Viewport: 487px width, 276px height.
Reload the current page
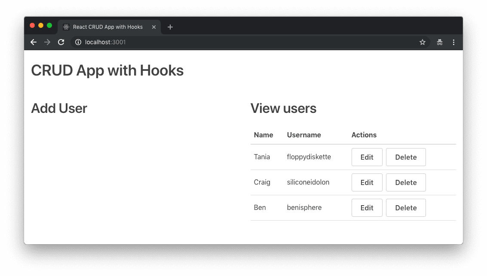(61, 42)
